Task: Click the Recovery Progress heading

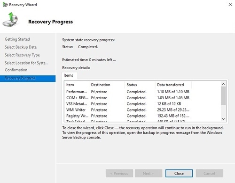Action: (x=50, y=22)
